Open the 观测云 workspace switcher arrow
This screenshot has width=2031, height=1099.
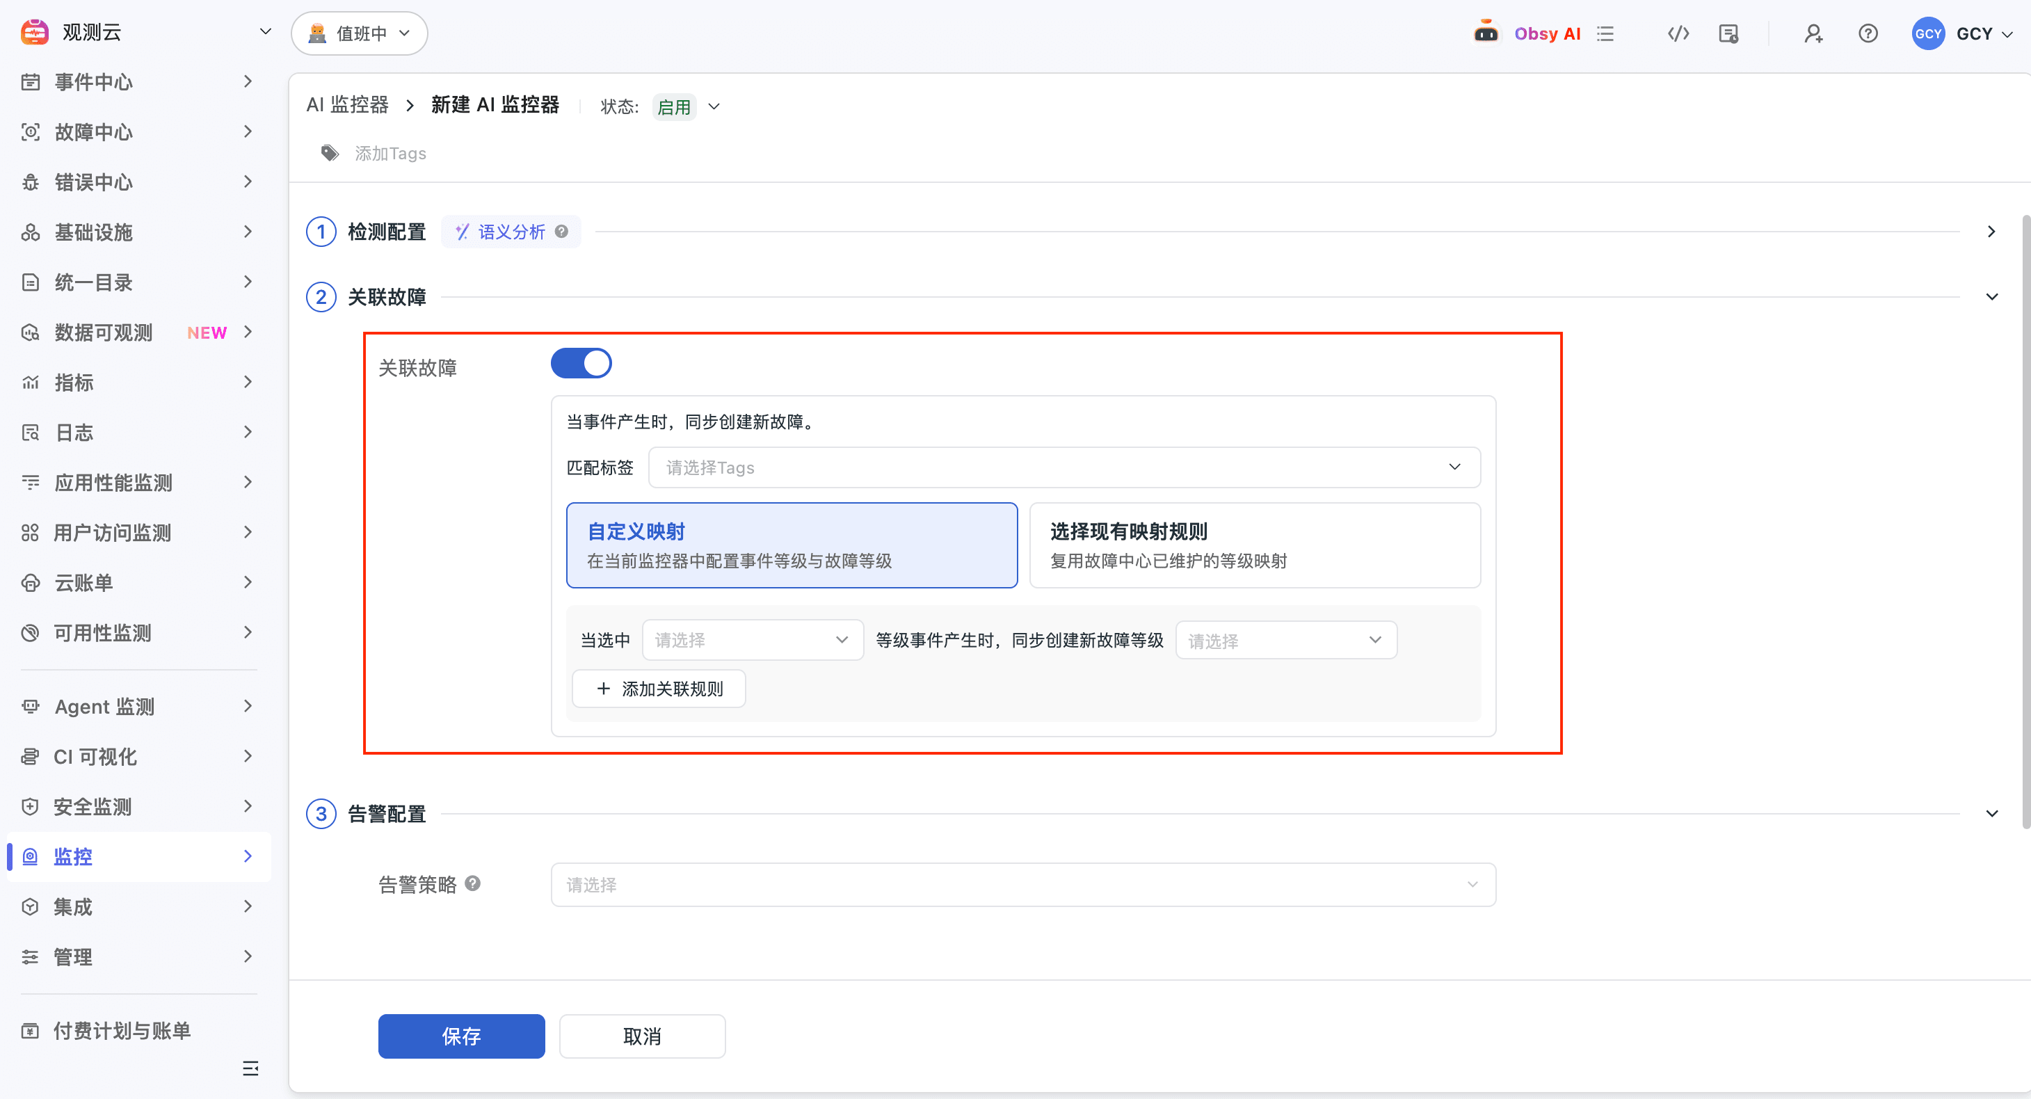click(x=266, y=32)
